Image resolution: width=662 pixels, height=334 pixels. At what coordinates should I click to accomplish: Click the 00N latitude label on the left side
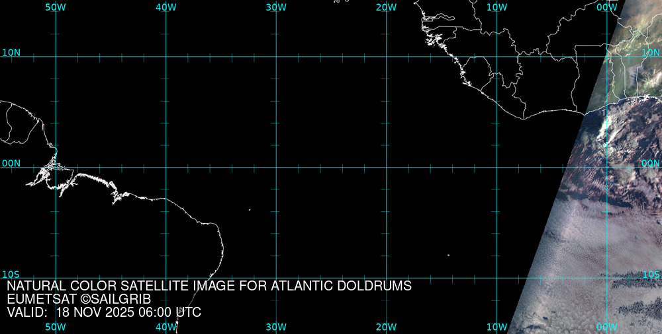11,163
